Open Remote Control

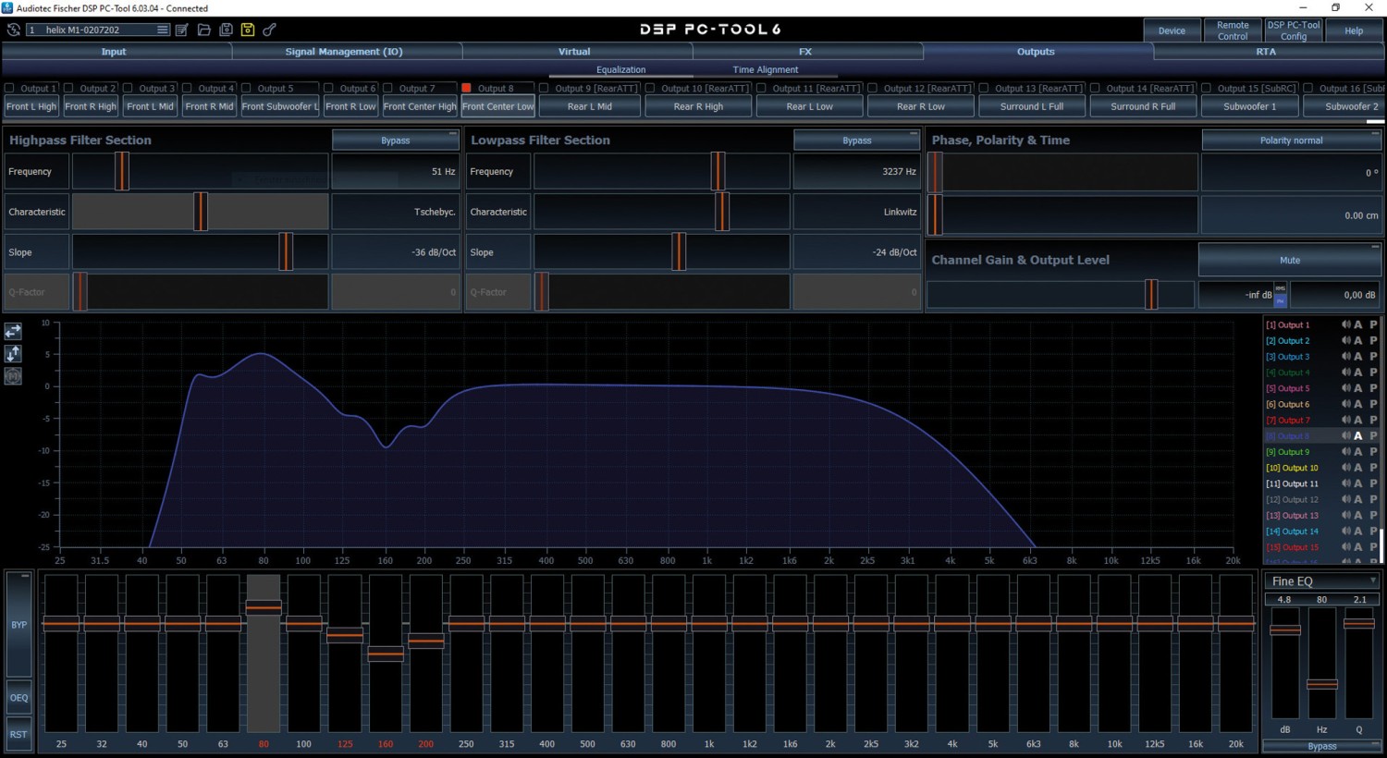tap(1233, 31)
